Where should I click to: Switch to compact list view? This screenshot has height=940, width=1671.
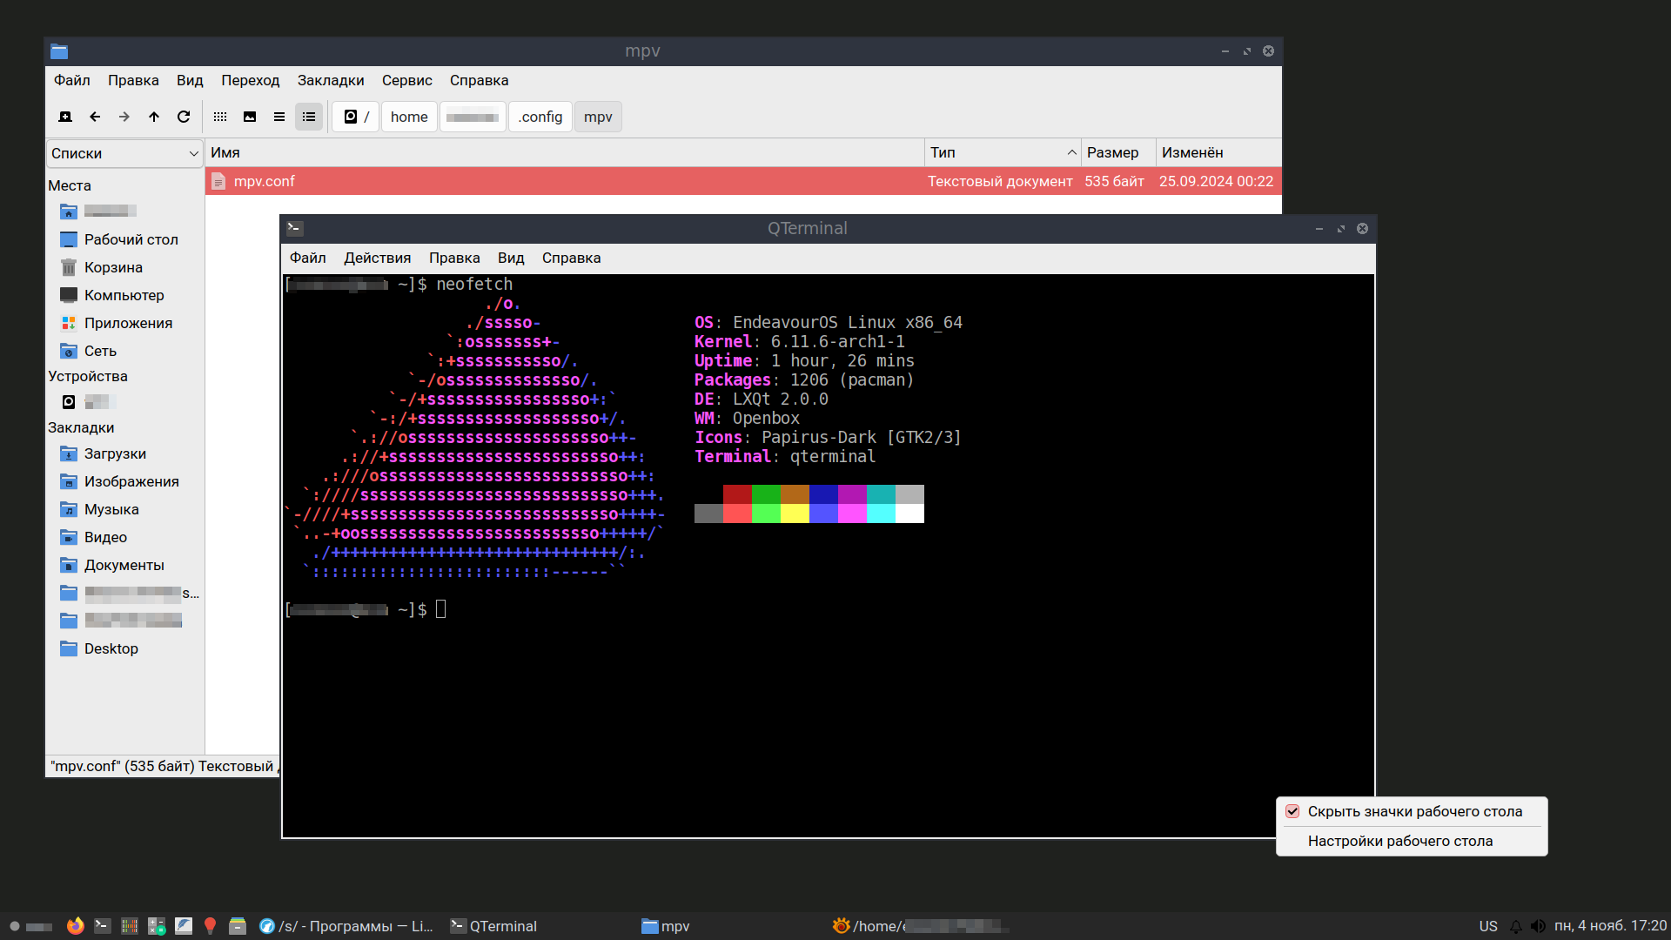[279, 117]
